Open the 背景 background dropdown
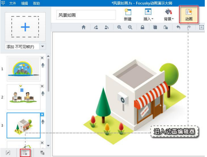This screenshot has height=157, width=207. point(169,15)
